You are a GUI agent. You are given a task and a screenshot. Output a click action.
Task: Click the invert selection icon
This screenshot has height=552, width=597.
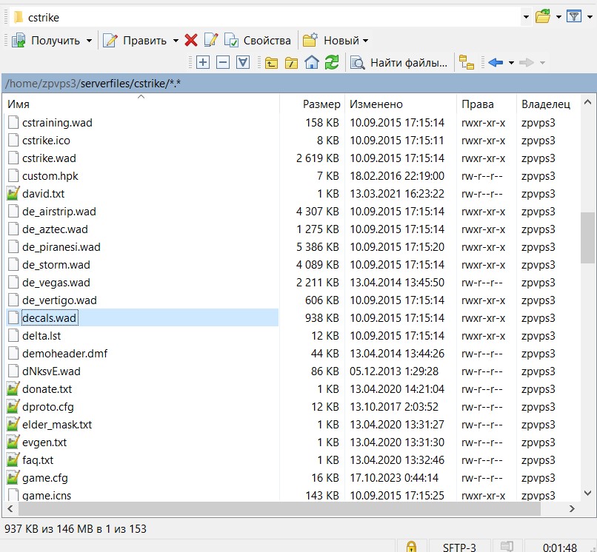pos(243,62)
